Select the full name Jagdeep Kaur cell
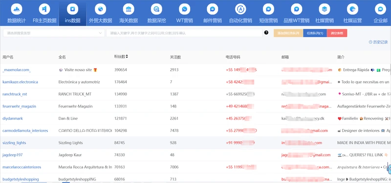 click(70, 155)
